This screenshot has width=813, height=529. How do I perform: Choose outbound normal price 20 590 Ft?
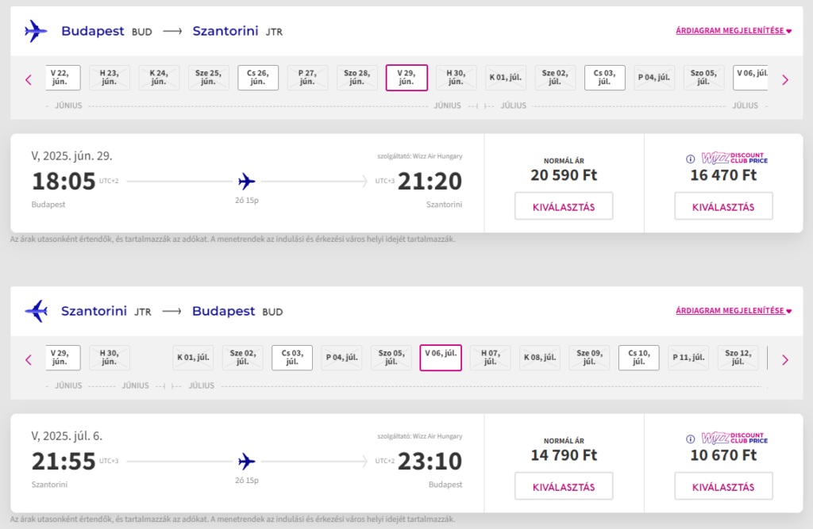564,206
